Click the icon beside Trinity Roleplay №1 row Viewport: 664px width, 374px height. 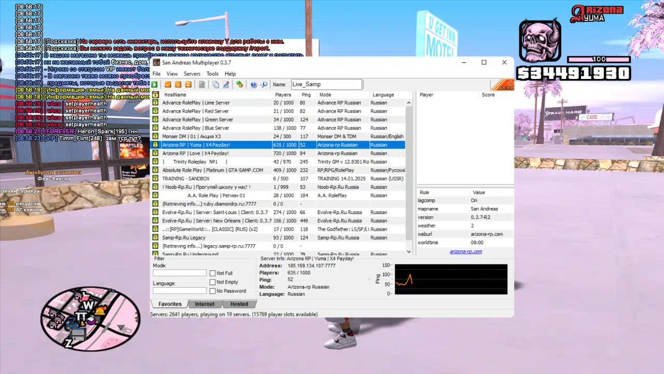(155, 162)
